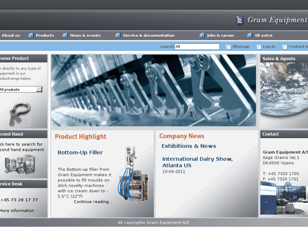Open the Products menu
This screenshot has height=231, width=308.
(45, 35)
